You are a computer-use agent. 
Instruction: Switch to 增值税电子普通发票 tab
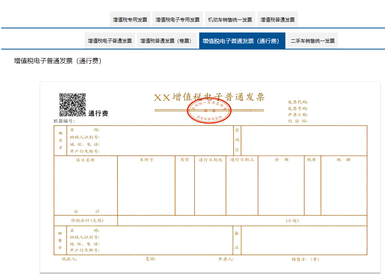110,41
